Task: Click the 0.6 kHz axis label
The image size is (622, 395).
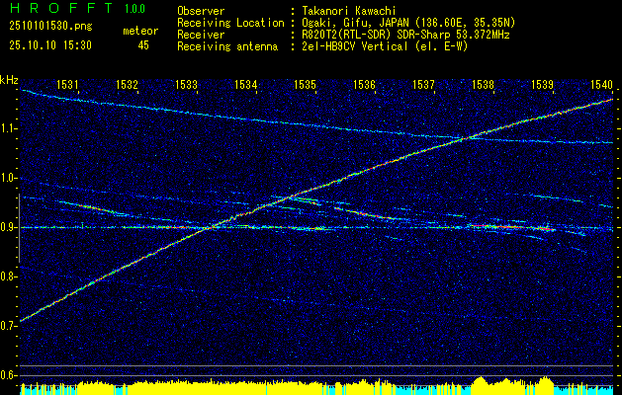Action: (x=9, y=375)
